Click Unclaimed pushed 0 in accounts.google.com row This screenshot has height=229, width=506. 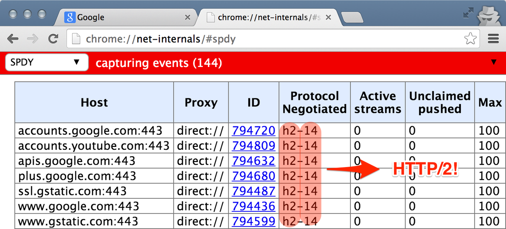pyautogui.click(x=440, y=131)
